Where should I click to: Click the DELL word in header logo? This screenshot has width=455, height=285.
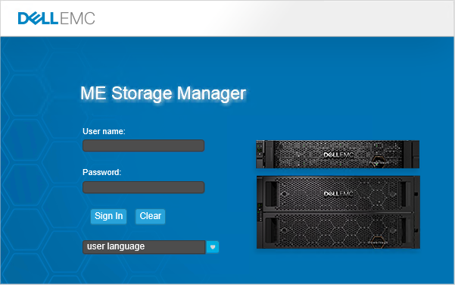38,18
